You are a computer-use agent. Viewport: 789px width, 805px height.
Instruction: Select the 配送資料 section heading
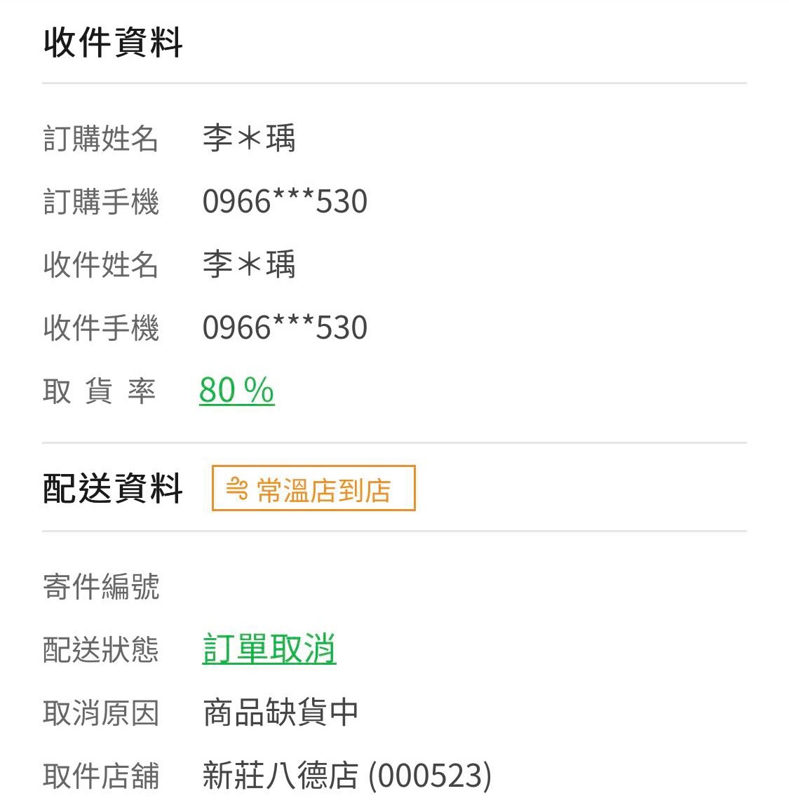click(x=113, y=488)
